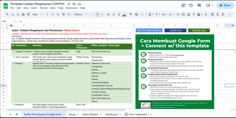The height and width of the screenshot is (118, 236).
Task: Select the Donasi/Sumbangan cell
Action: click(x=112, y=83)
